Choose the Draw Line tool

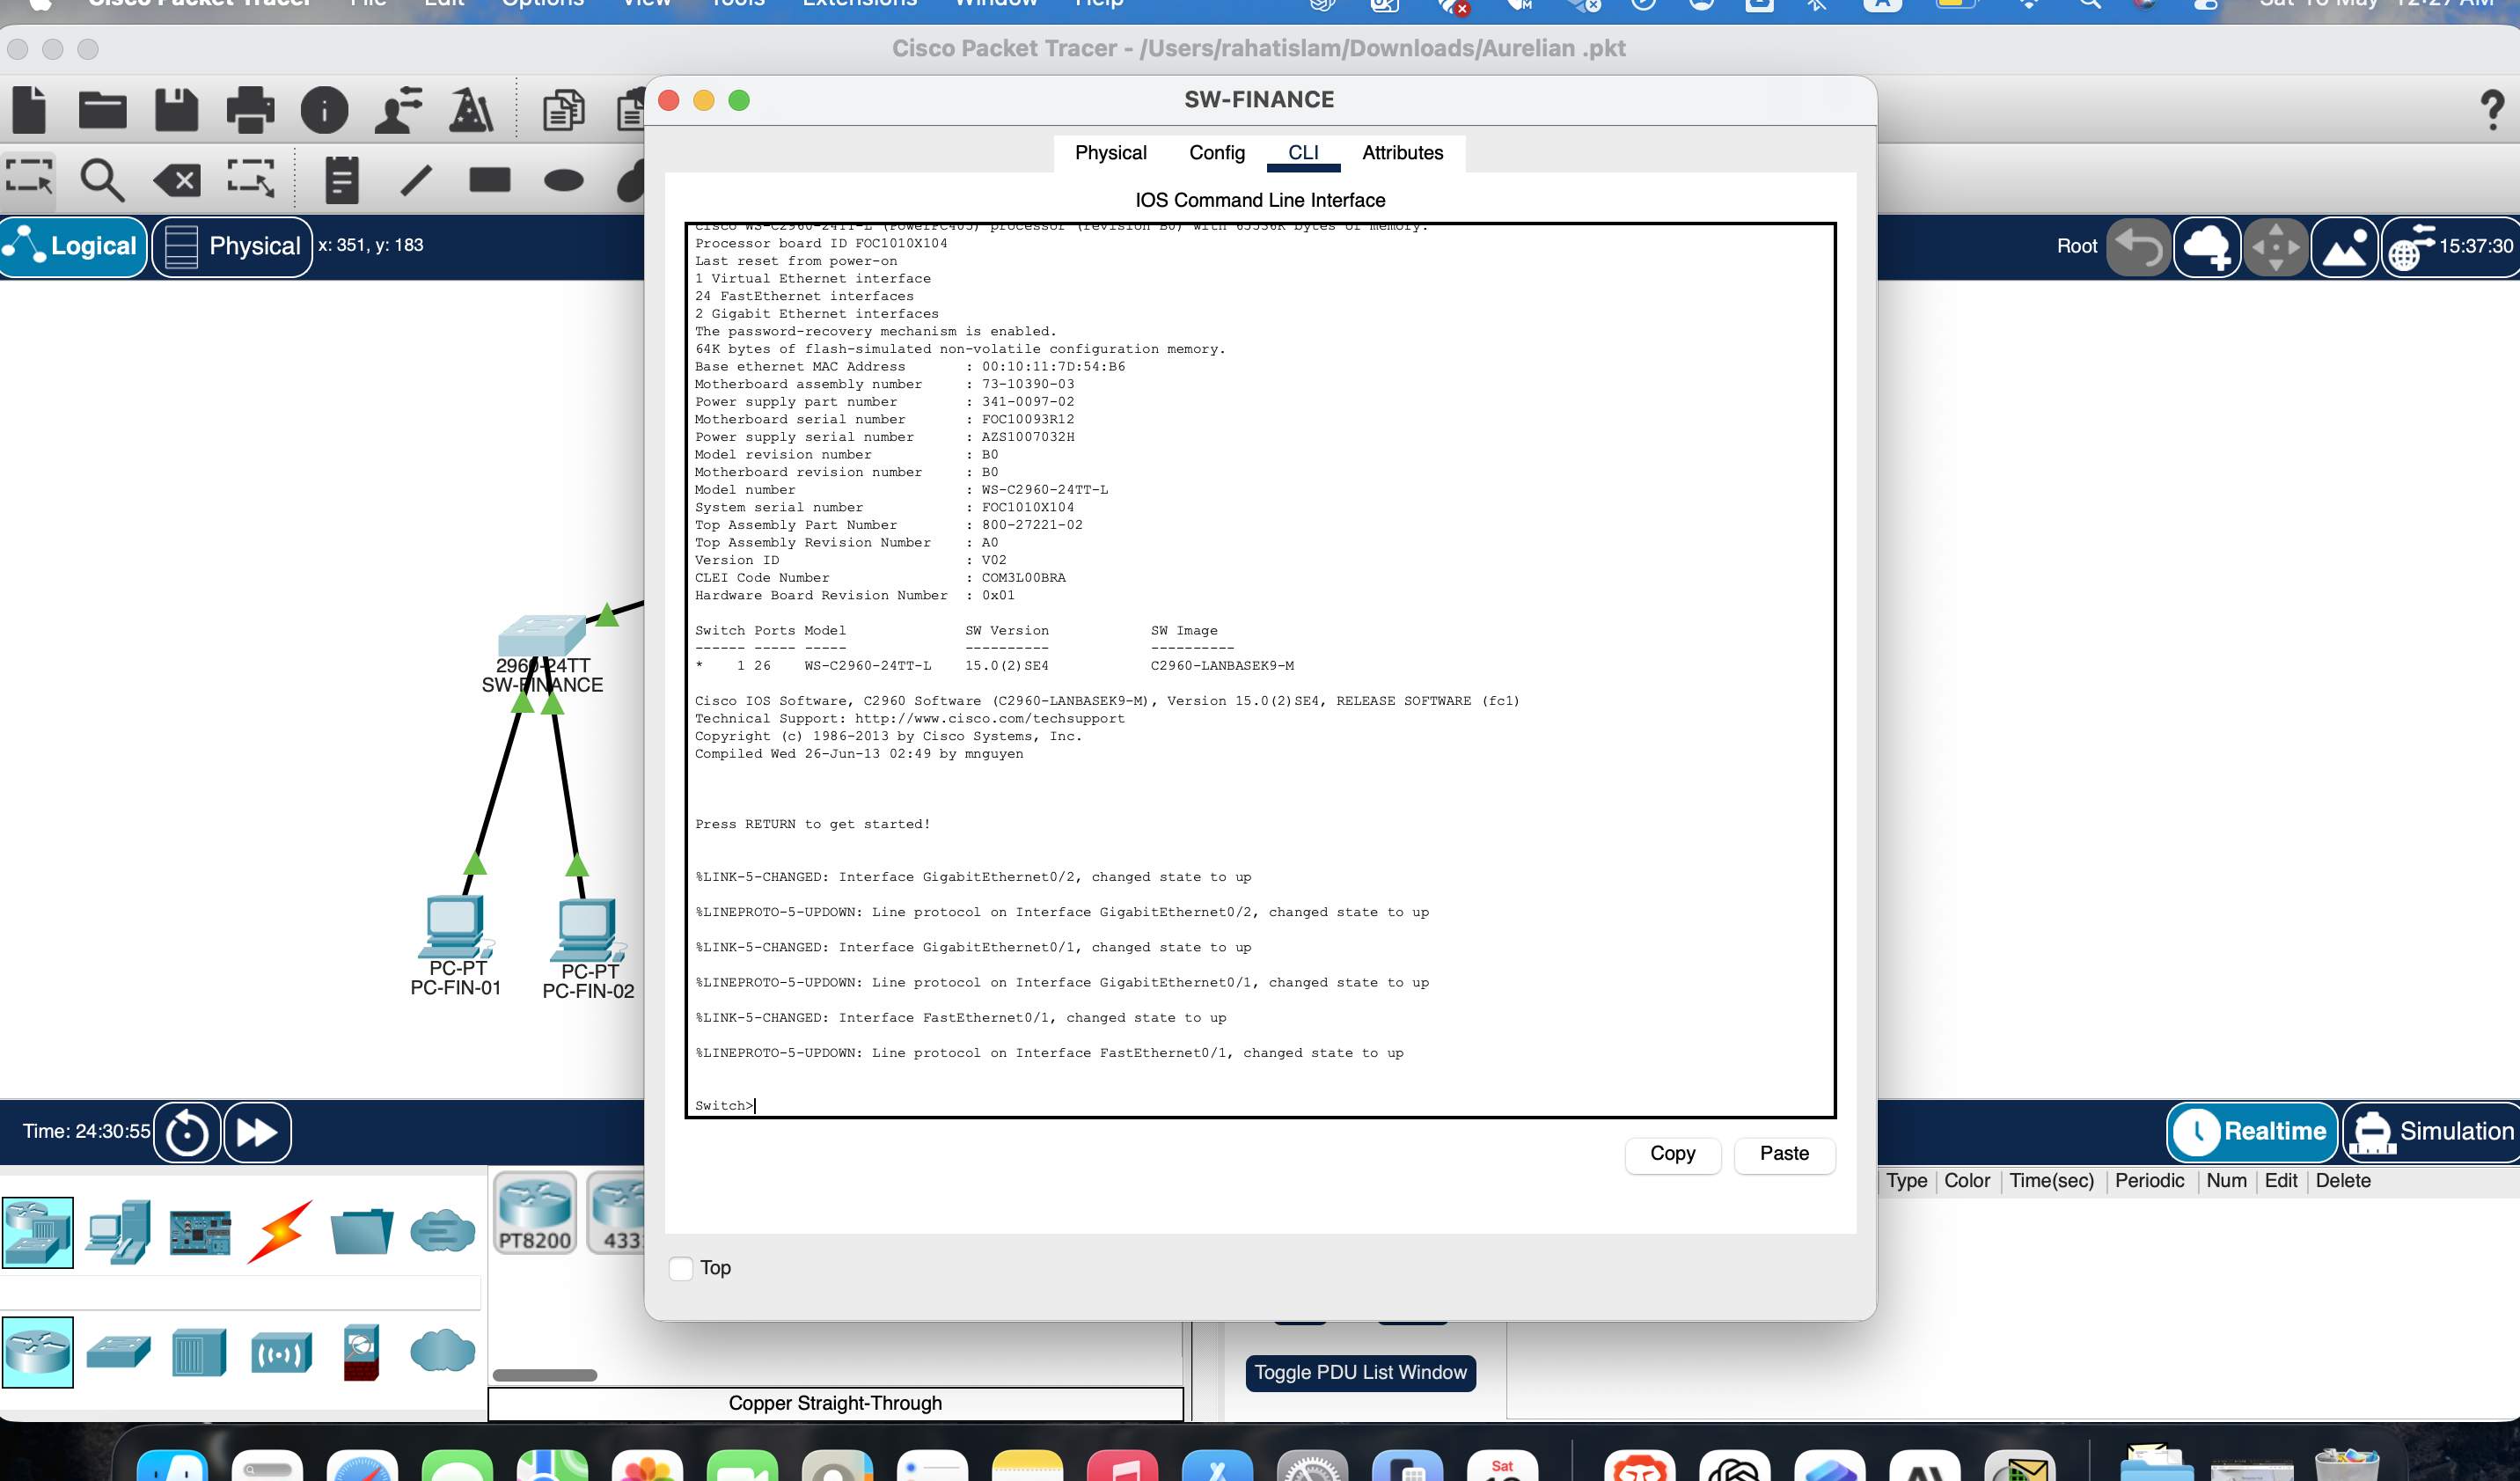click(x=416, y=180)
